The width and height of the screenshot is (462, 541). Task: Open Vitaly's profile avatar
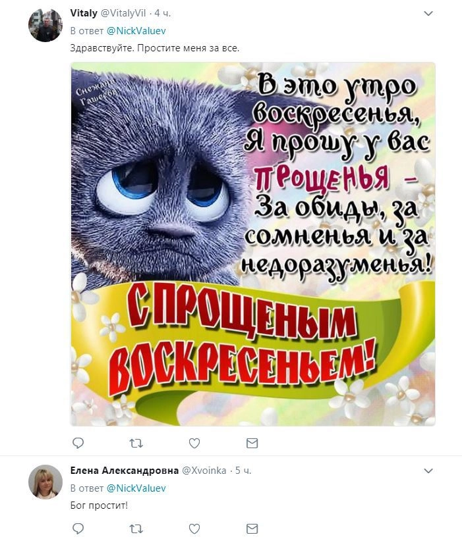point(45,25)
